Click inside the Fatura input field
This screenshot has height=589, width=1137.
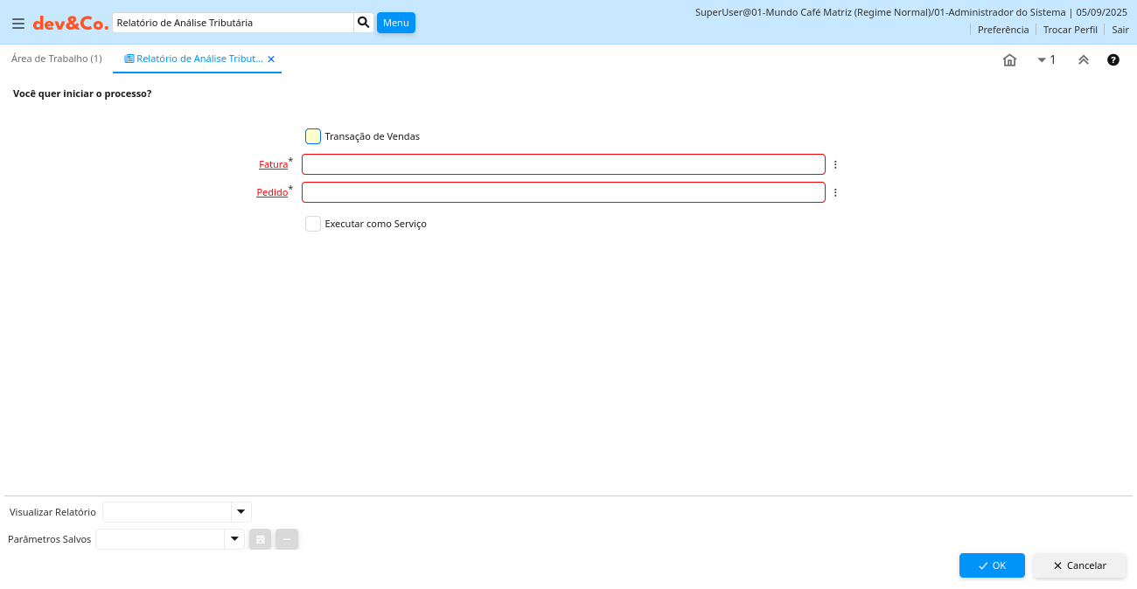click(x=563, y=164)
